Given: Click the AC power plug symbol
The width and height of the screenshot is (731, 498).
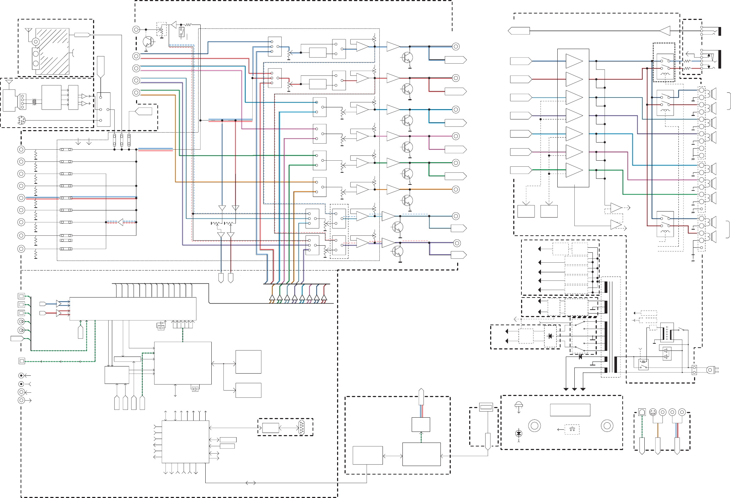Looking at the screenshot, I should pyautogui.click(x=711, y=370).
